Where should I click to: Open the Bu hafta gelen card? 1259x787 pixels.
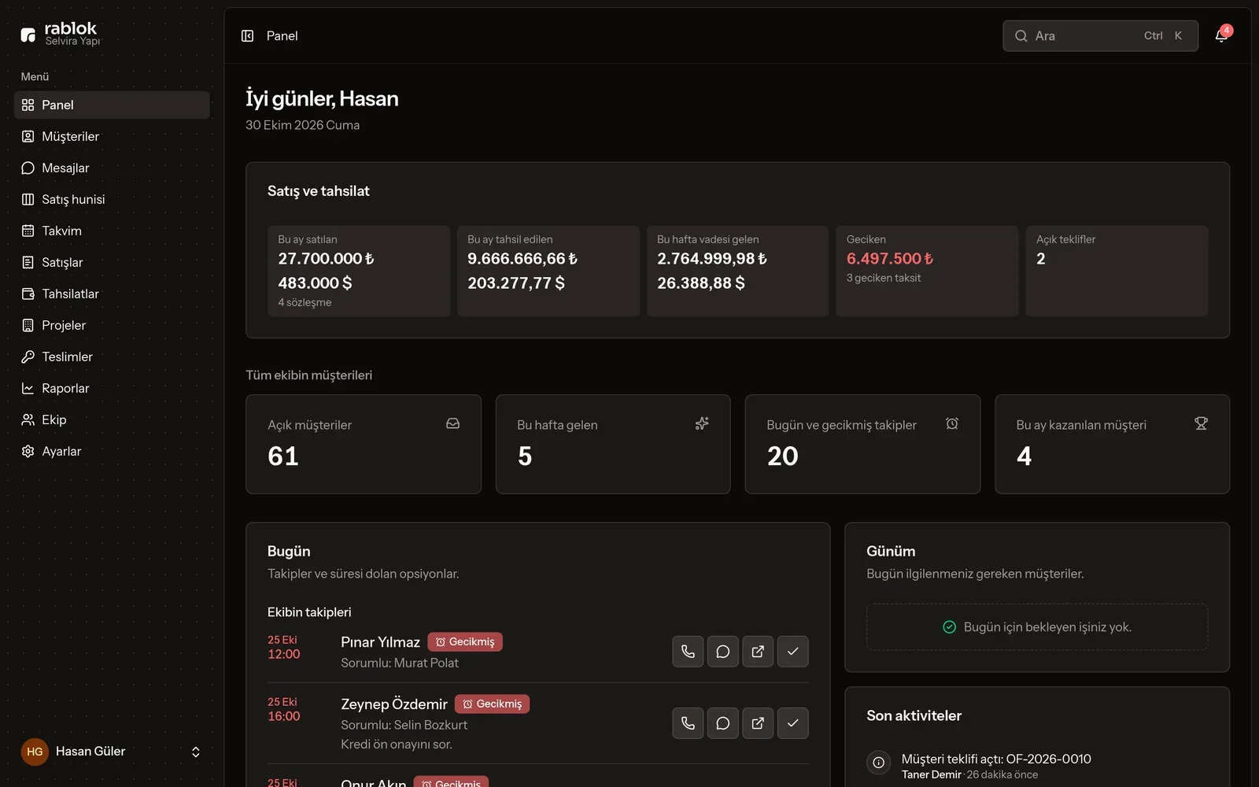[x=613, y=445]
